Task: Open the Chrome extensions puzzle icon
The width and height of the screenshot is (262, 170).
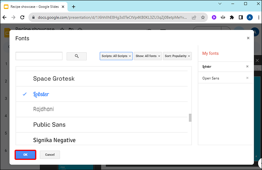Action: tap(232, 17)
